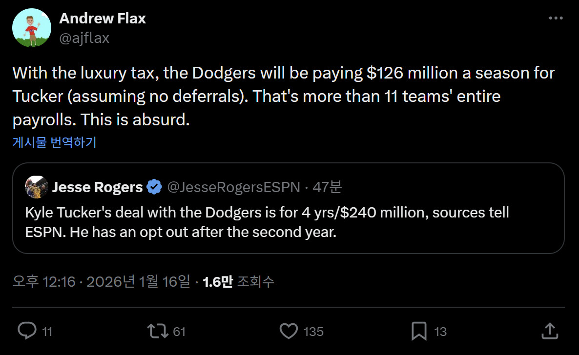The height and width of the screenshot is (355, 579).
Task: Click the like count 135
Action: pos(313,332)
